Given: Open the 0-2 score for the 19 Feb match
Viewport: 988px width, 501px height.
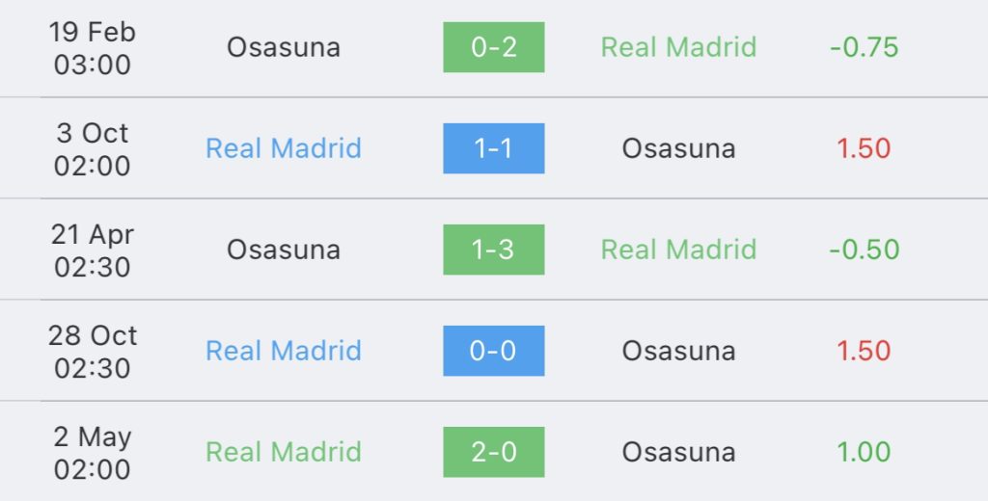Looking at the screenshot, I should [x=493, y=47].
